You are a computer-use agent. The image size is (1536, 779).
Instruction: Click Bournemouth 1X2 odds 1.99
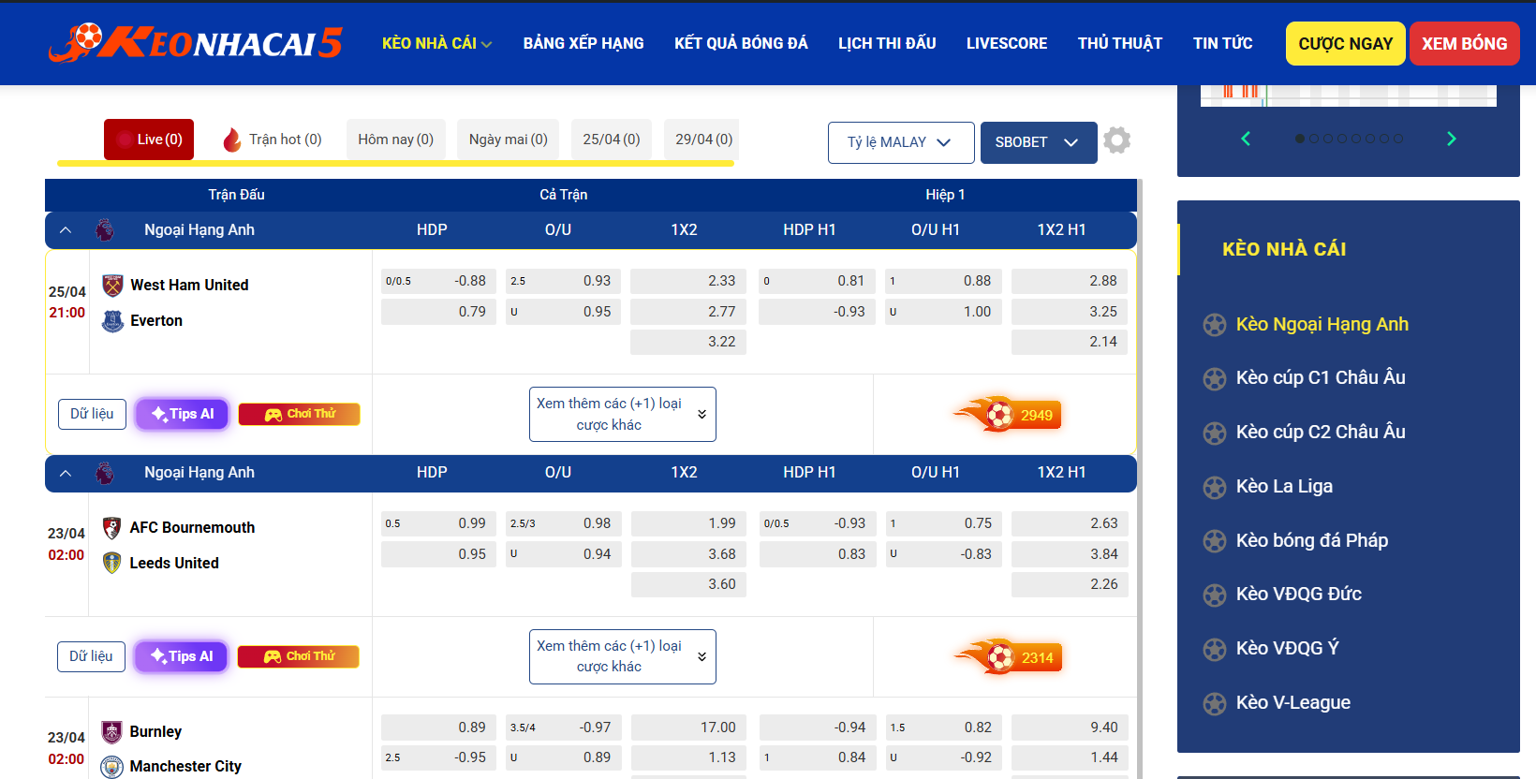point(688,523)
